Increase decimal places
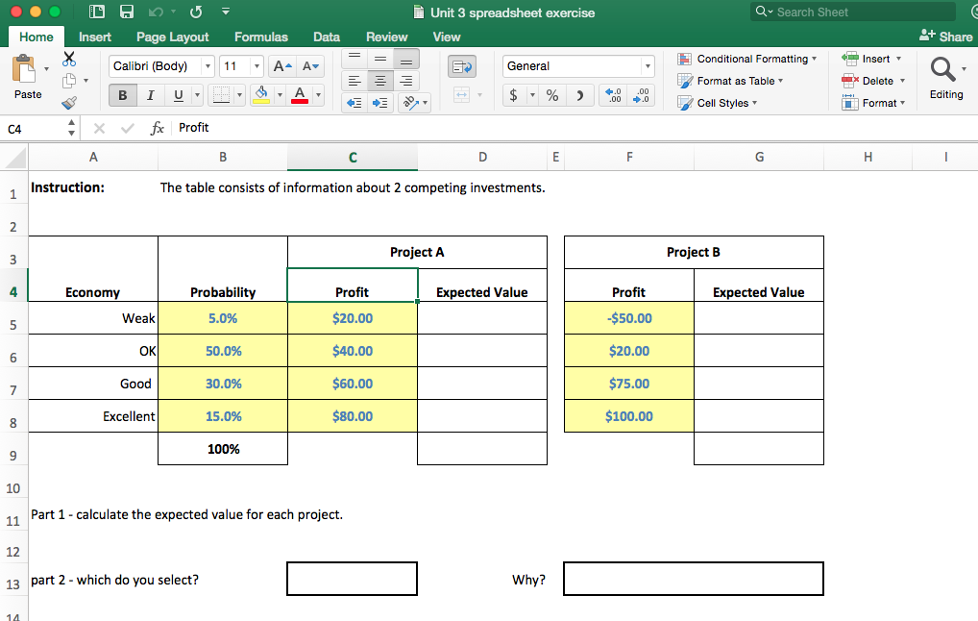The width and height of the screenshot is (978, 621). point(614,95)
